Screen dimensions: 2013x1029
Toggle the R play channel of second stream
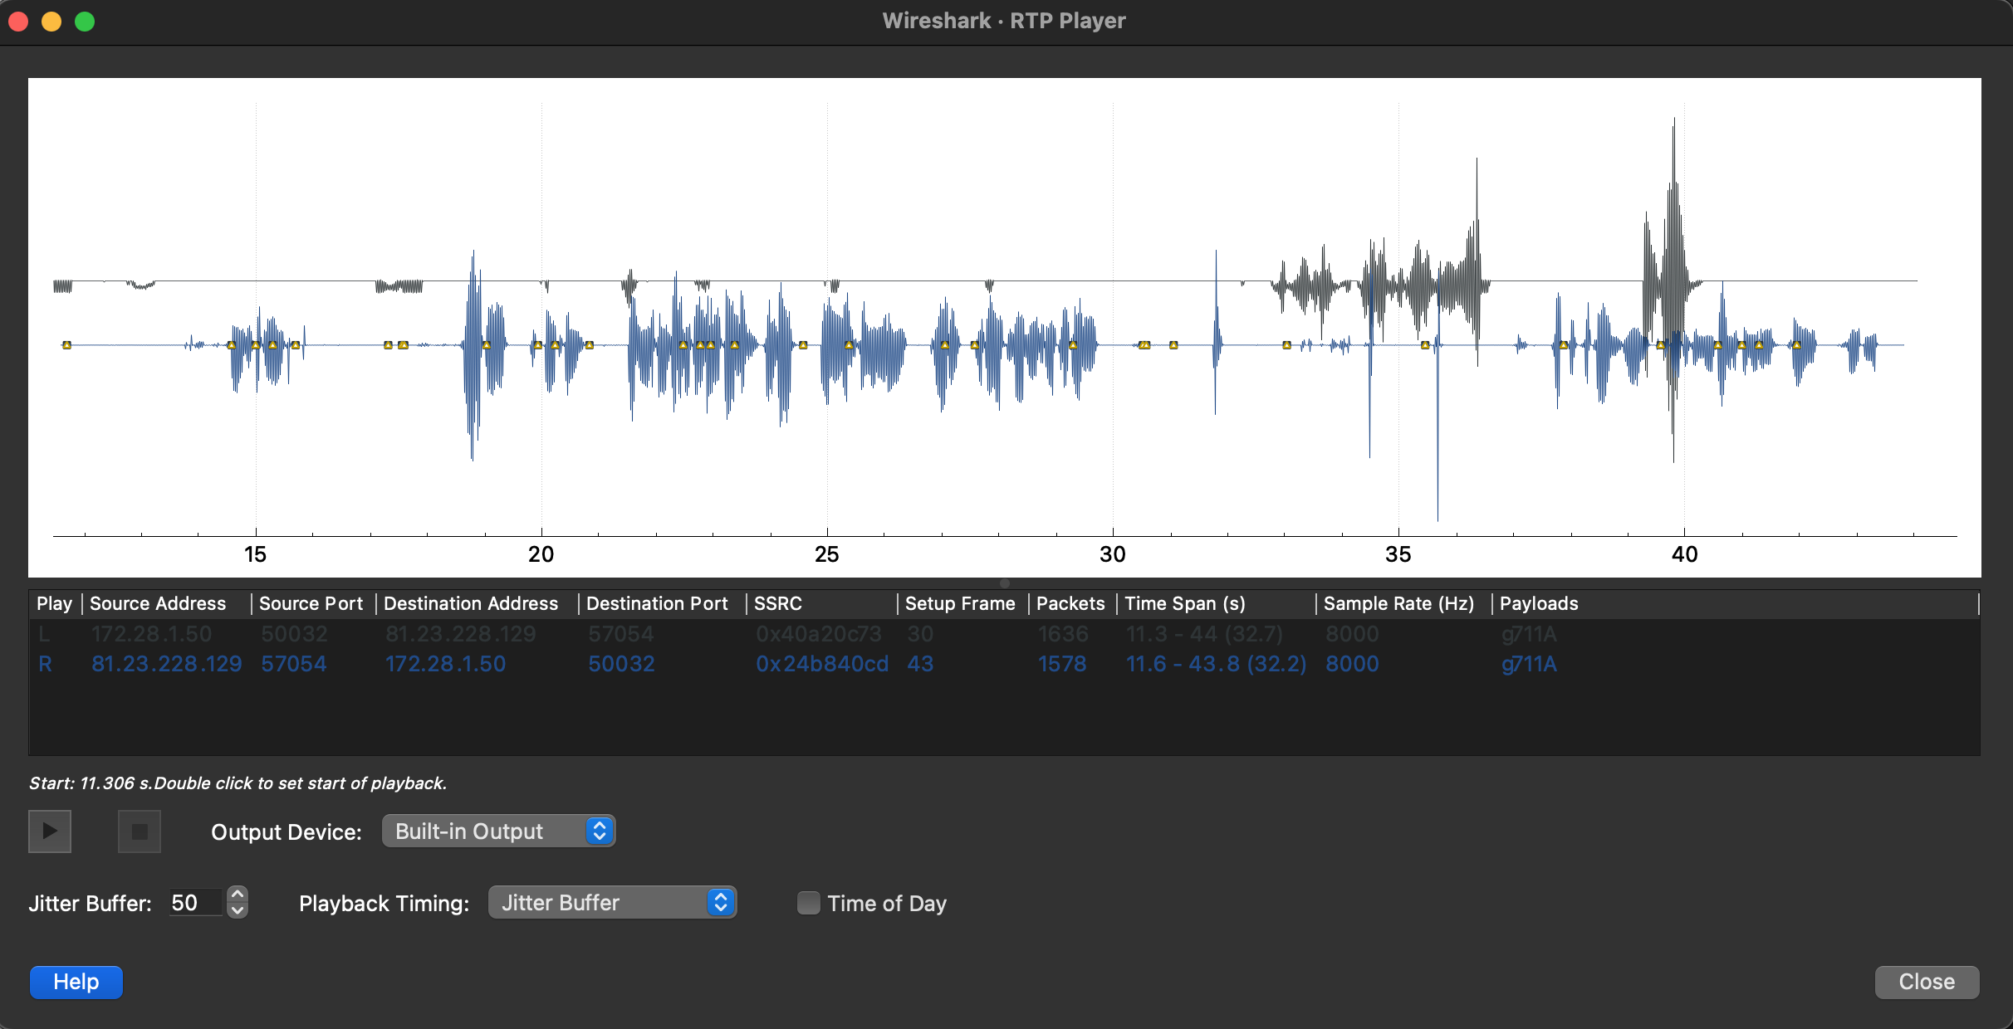coord(46,664)
